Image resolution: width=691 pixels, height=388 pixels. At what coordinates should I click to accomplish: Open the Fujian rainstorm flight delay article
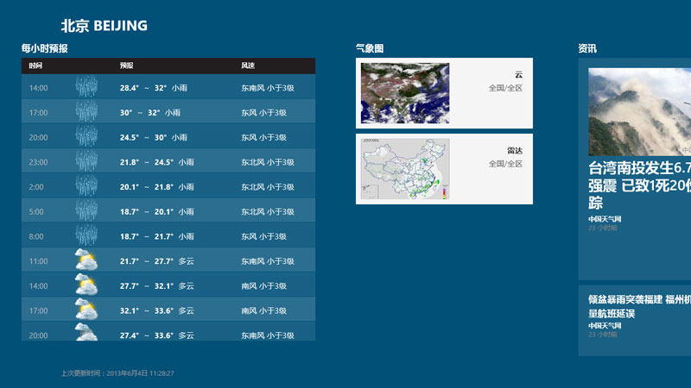coord(640,306)
